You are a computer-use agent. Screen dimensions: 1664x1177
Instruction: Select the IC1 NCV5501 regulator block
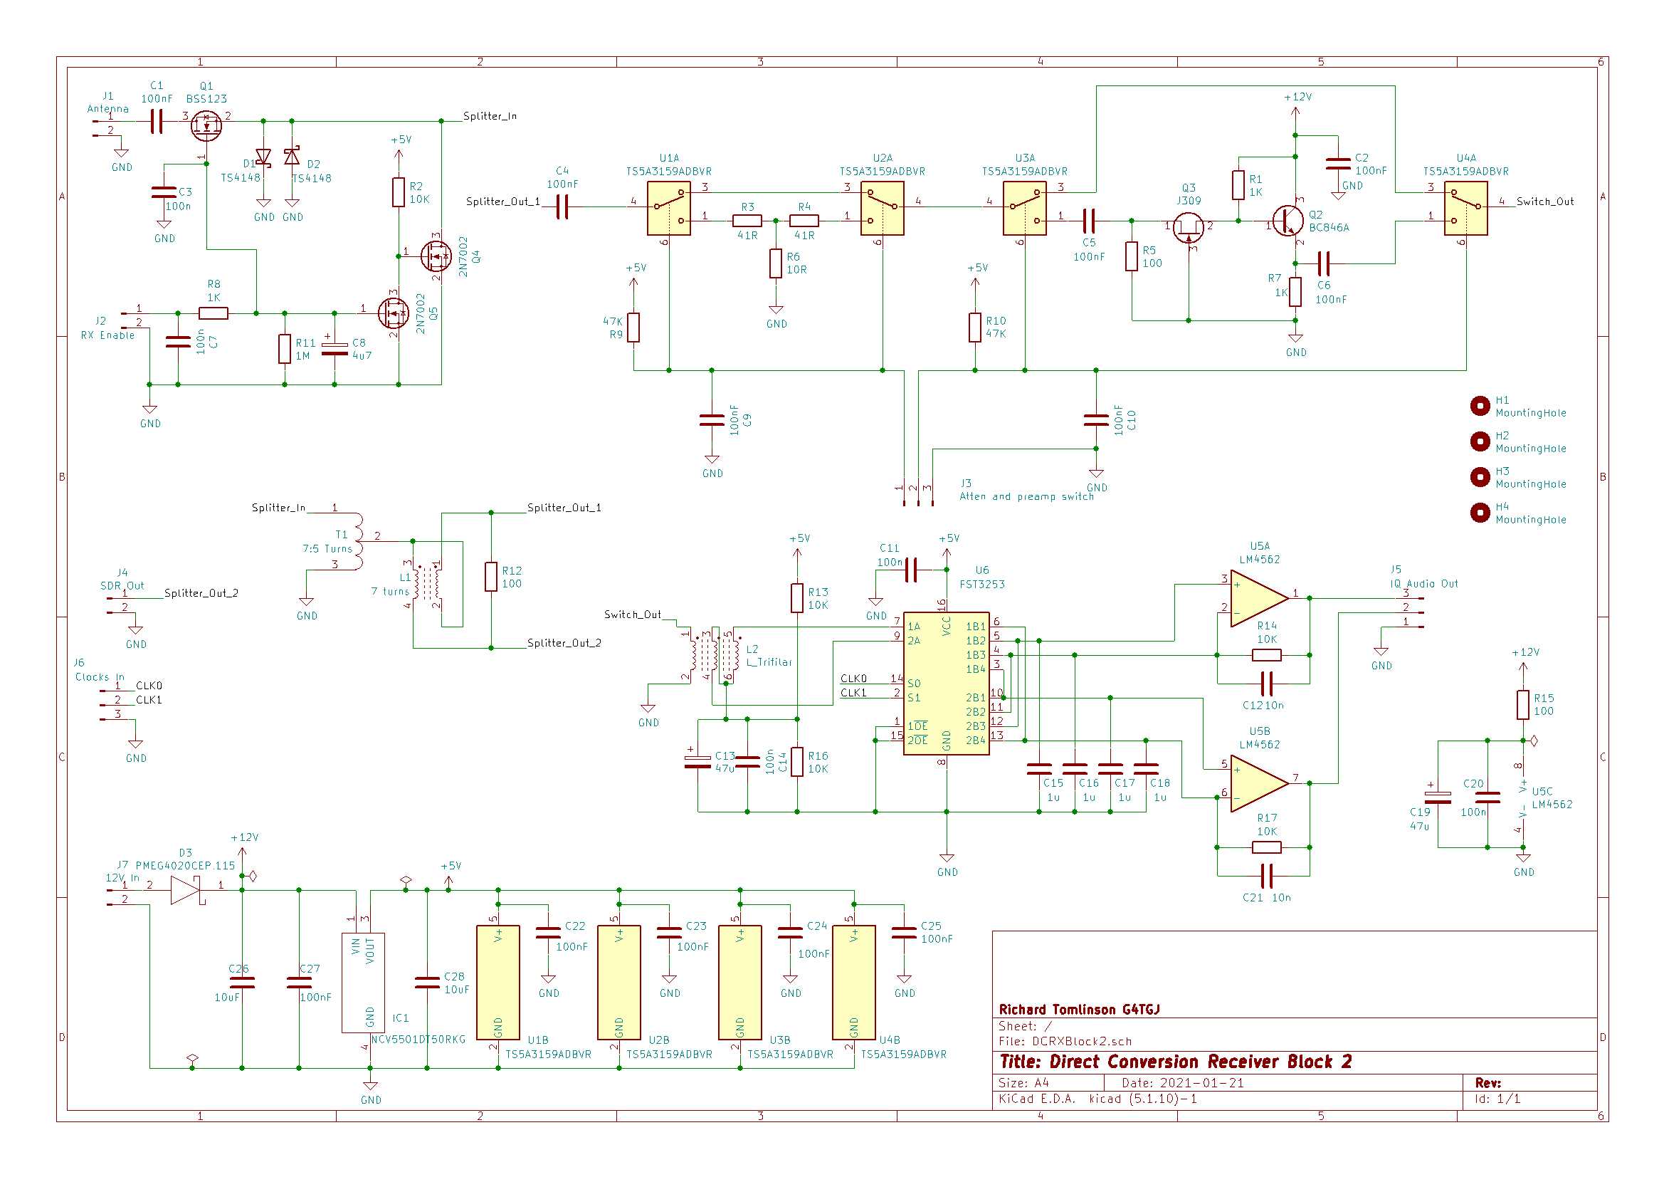point(363,983)
